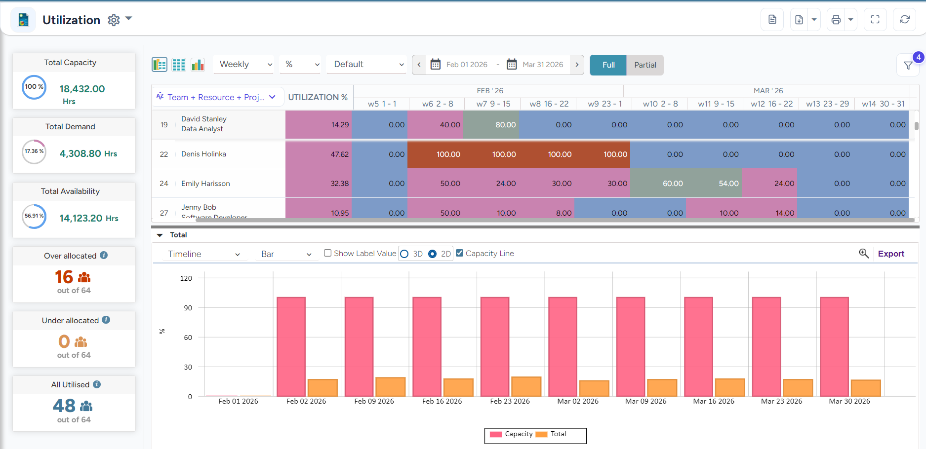Open the Utilization settings gear menu
Image resolution: width=926 pixels, height=449 pixels.
113,20
